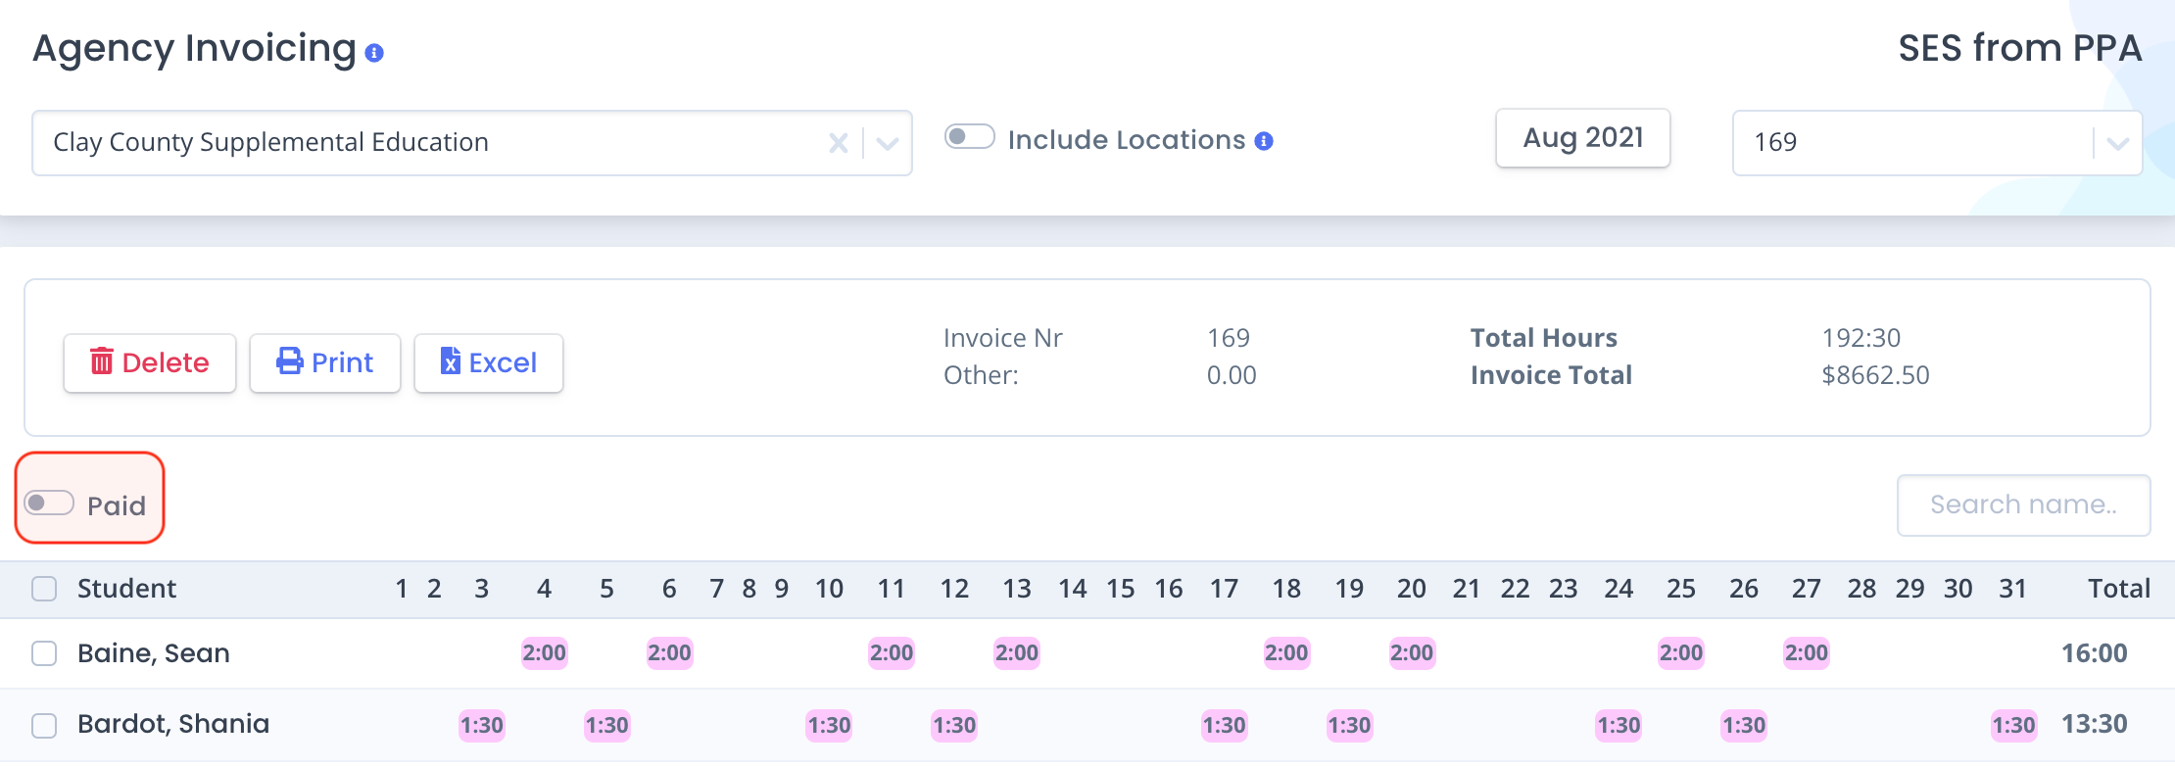
Task: Open the Aug 2021 month picker
Action: coord(1582,138)
